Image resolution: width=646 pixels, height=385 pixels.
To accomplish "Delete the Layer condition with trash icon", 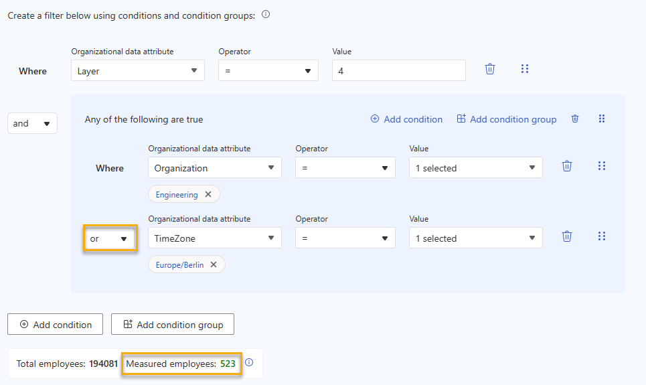I will 490,69.
